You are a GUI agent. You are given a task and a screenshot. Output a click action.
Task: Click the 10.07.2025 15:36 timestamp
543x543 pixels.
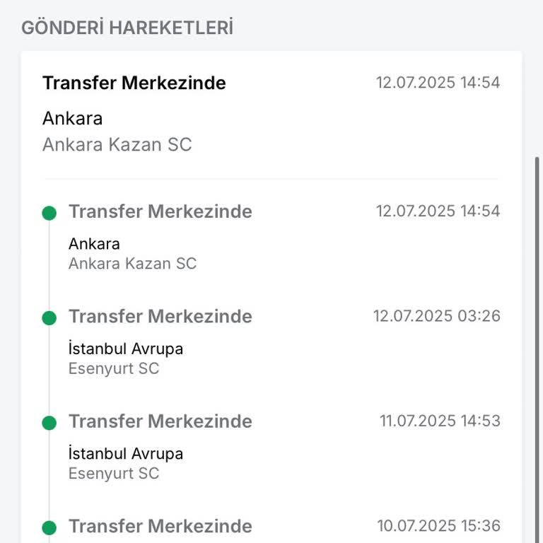(438, 525)
